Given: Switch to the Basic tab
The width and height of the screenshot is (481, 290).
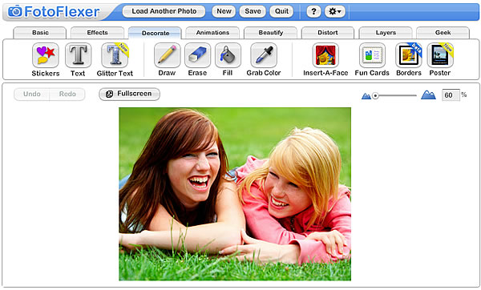Looking at the screenshot, I should (40, 33).
